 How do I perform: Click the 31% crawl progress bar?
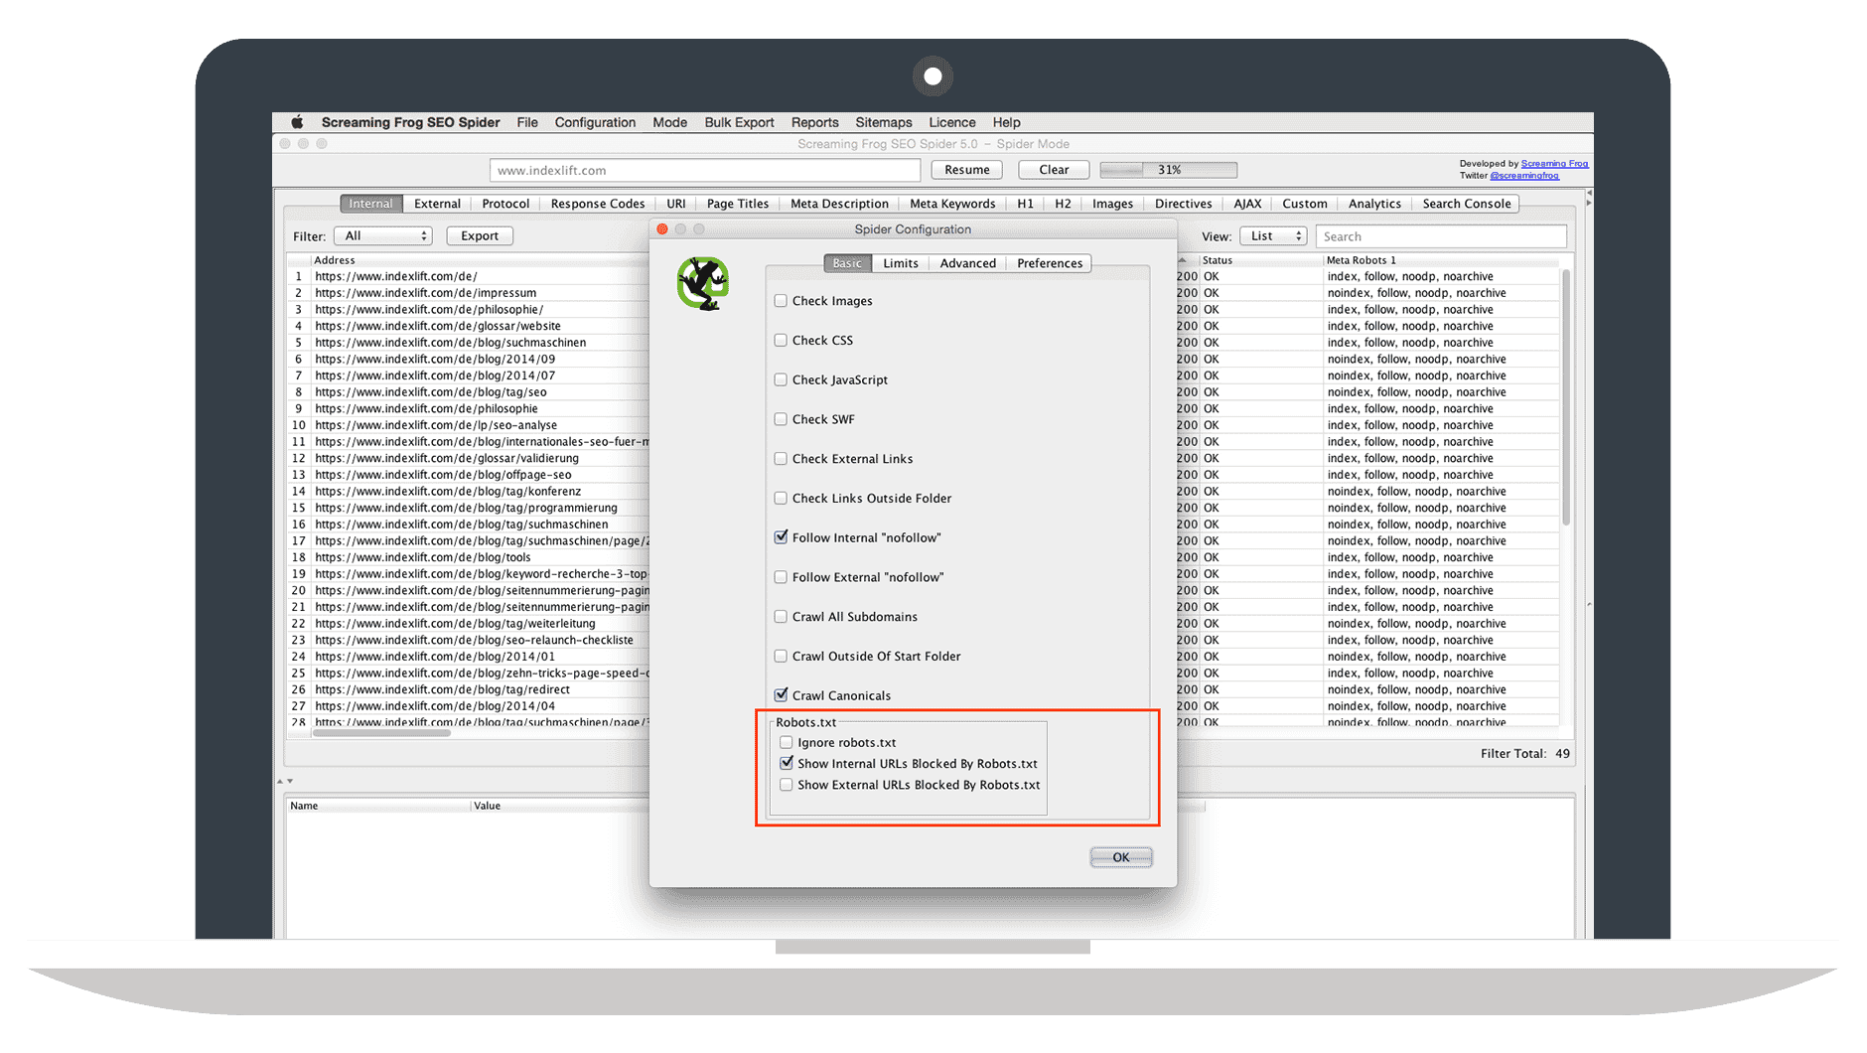click(1169, 170)
